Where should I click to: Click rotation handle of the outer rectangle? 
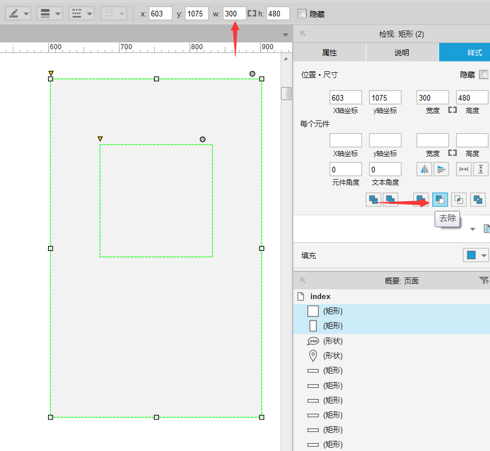click(252, 74)
